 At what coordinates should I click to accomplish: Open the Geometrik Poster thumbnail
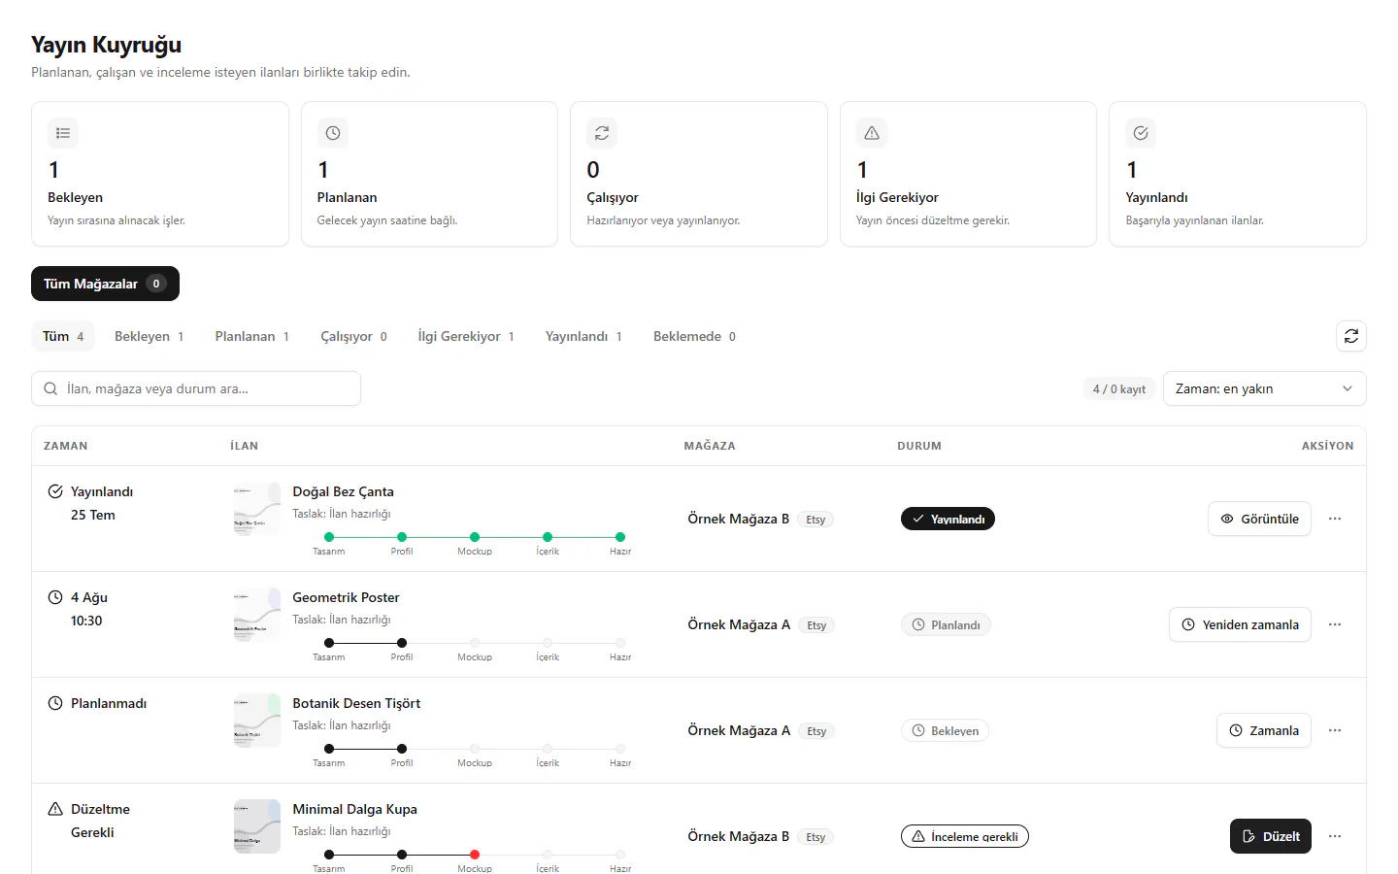click(257, 616)
